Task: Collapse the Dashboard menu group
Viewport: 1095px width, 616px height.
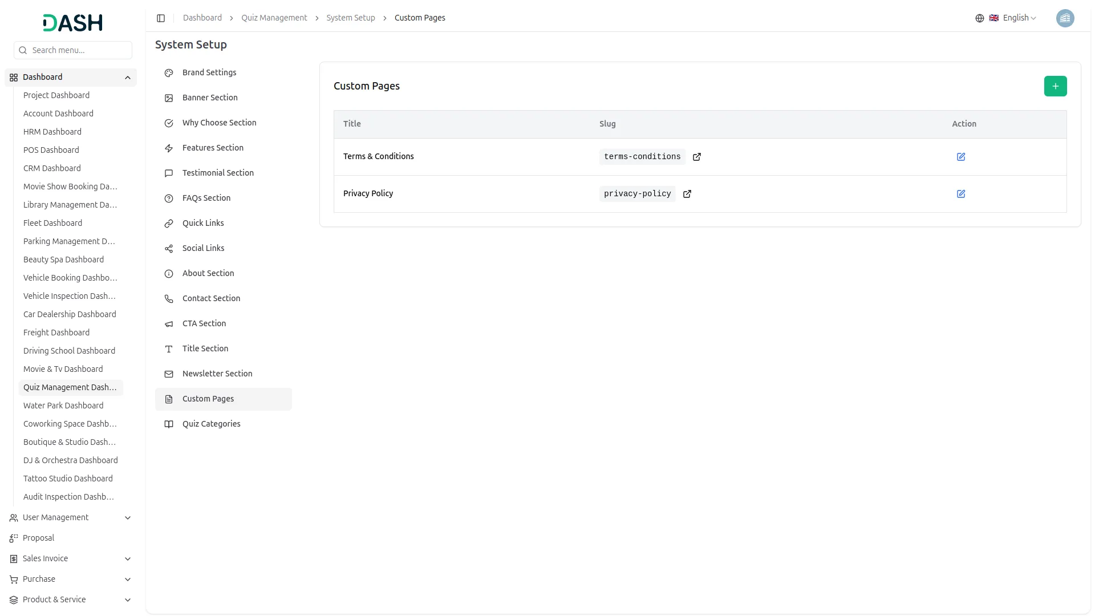Action: pyautogui.click(x=128, y=78)
